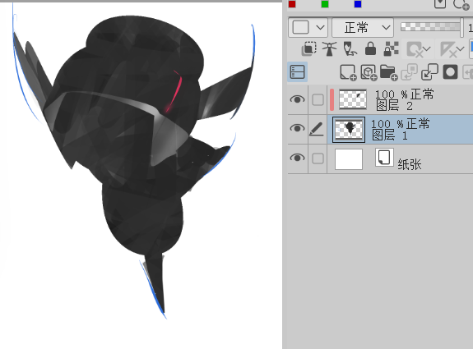Click the lock transparent pixels icon
This screenshot has width=473, height=349.
pos(391,48)
